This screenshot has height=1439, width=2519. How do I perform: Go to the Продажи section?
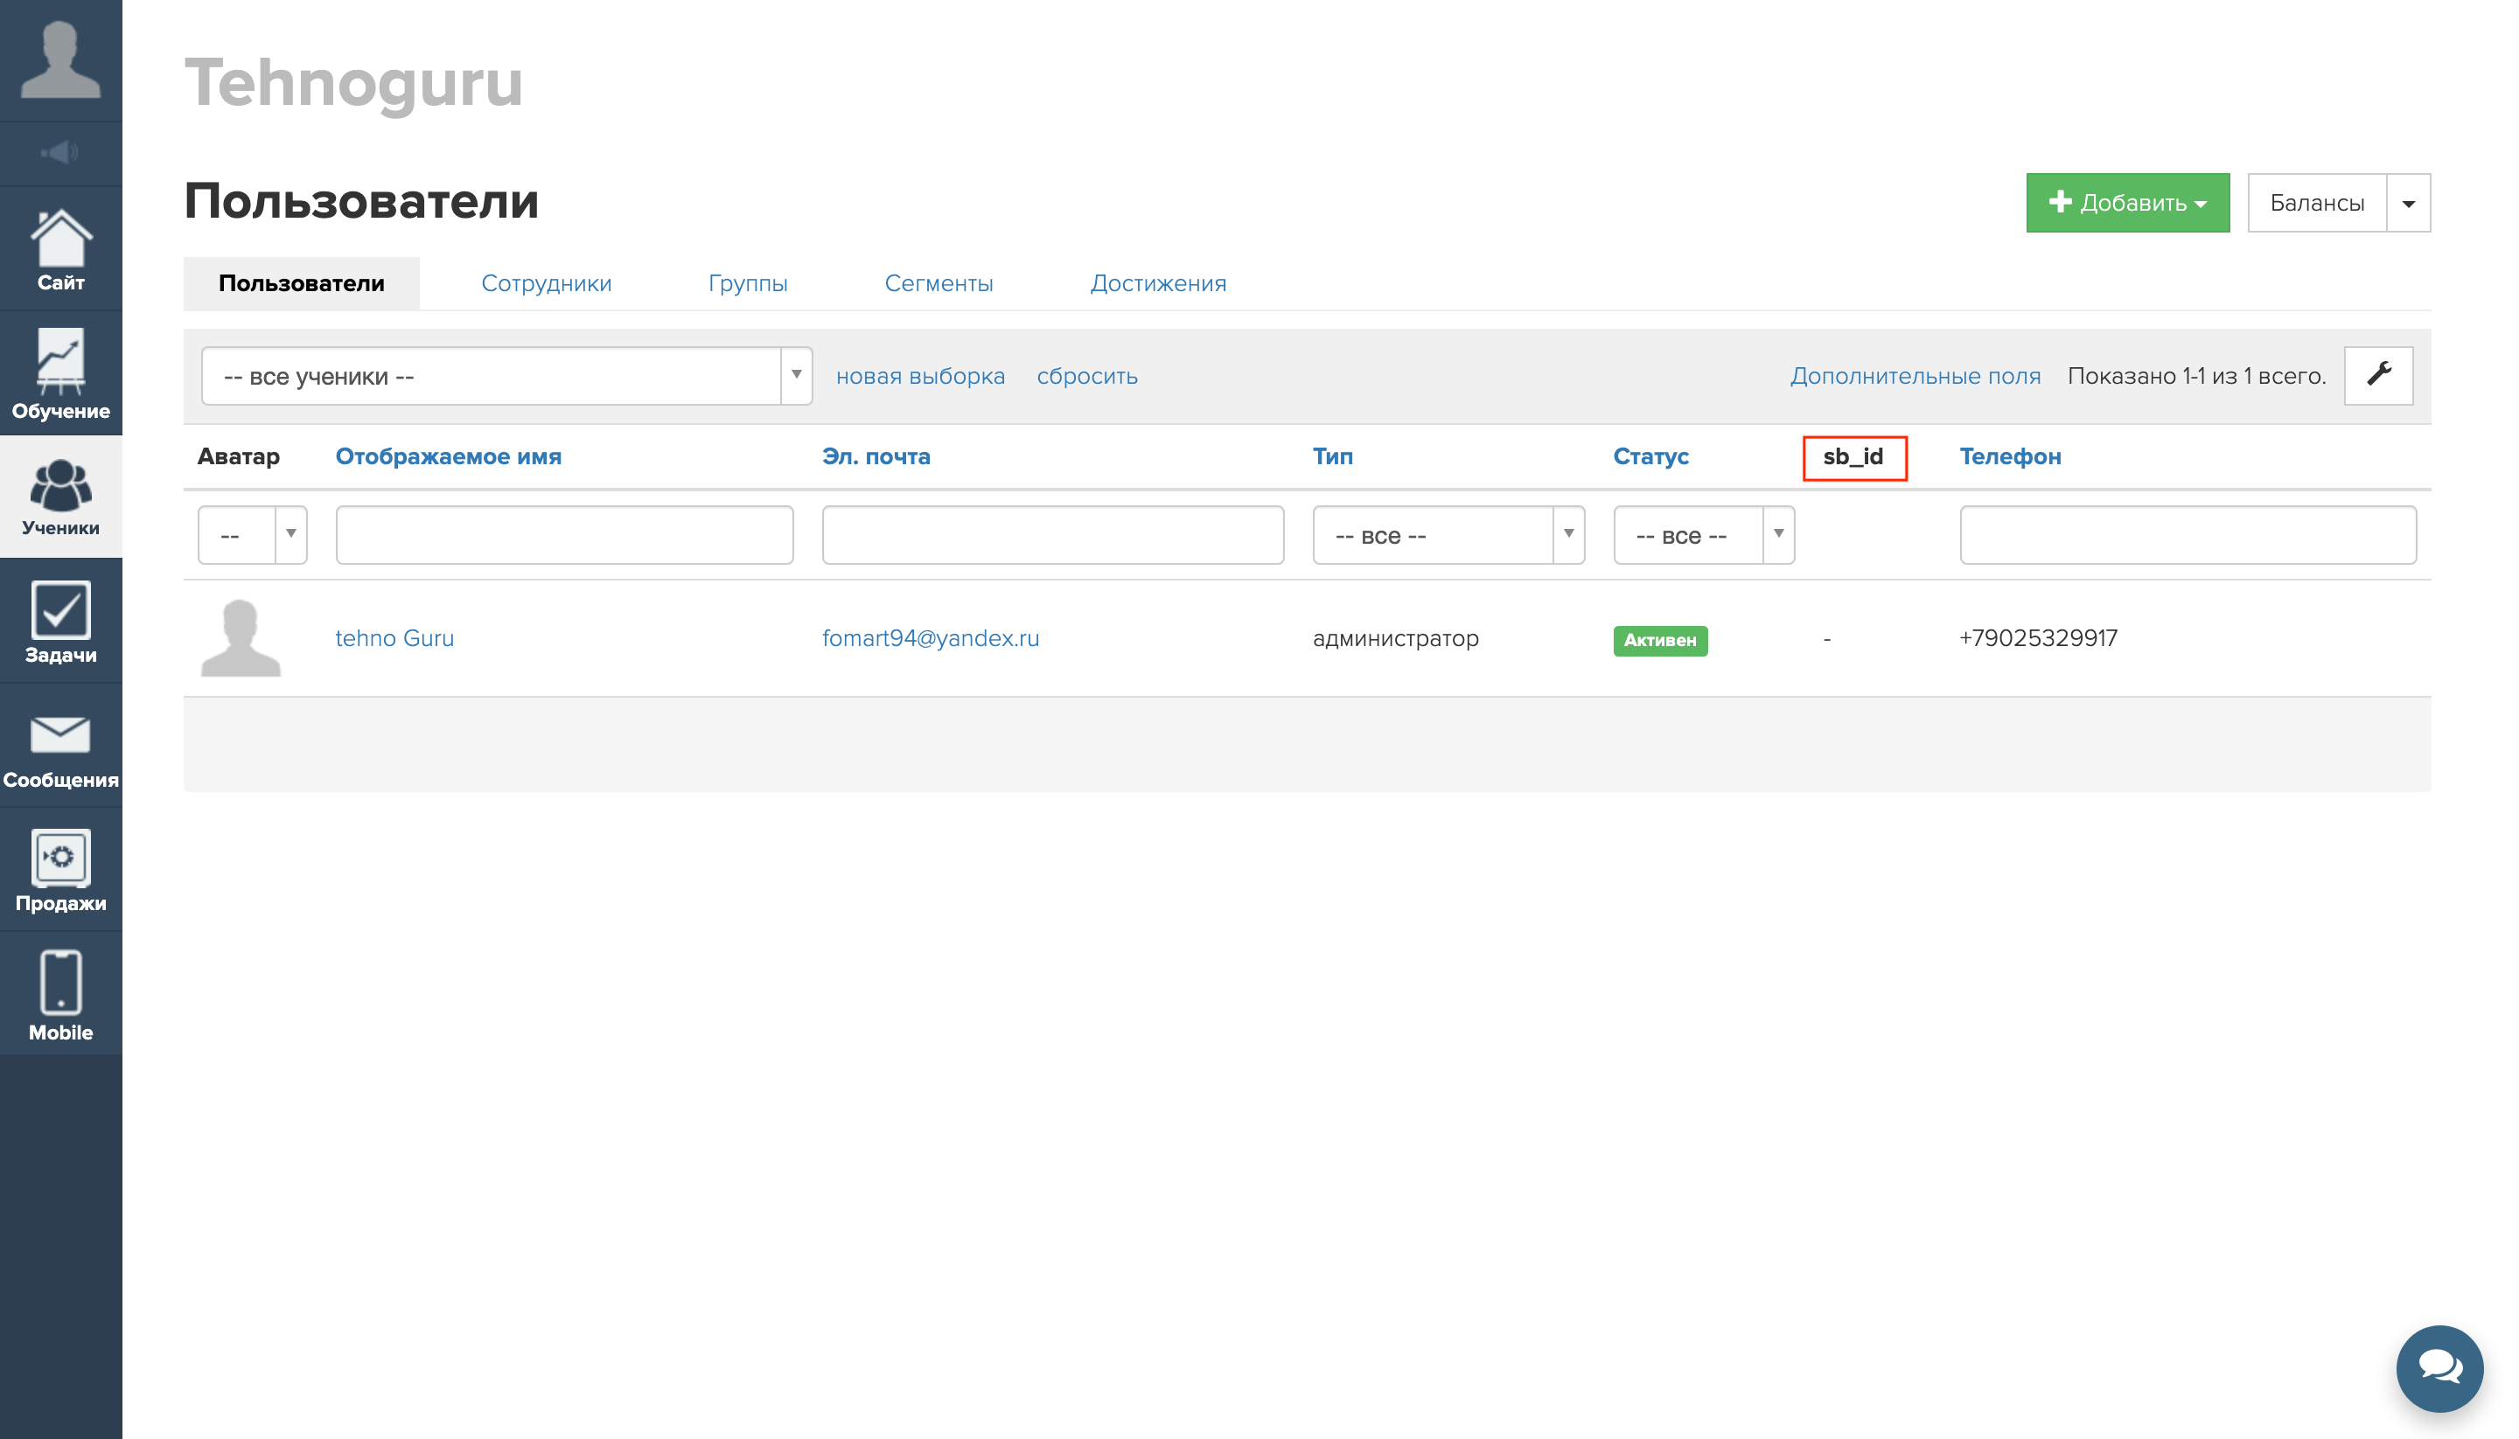(60, 870)
